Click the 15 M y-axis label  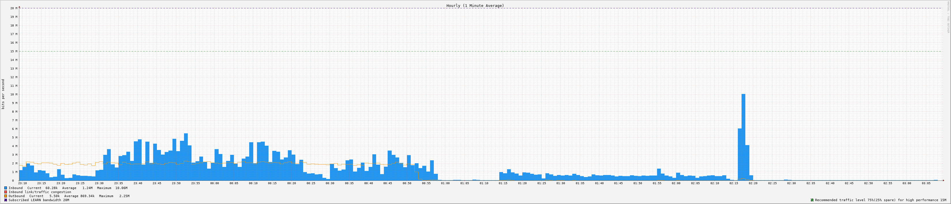14,51
